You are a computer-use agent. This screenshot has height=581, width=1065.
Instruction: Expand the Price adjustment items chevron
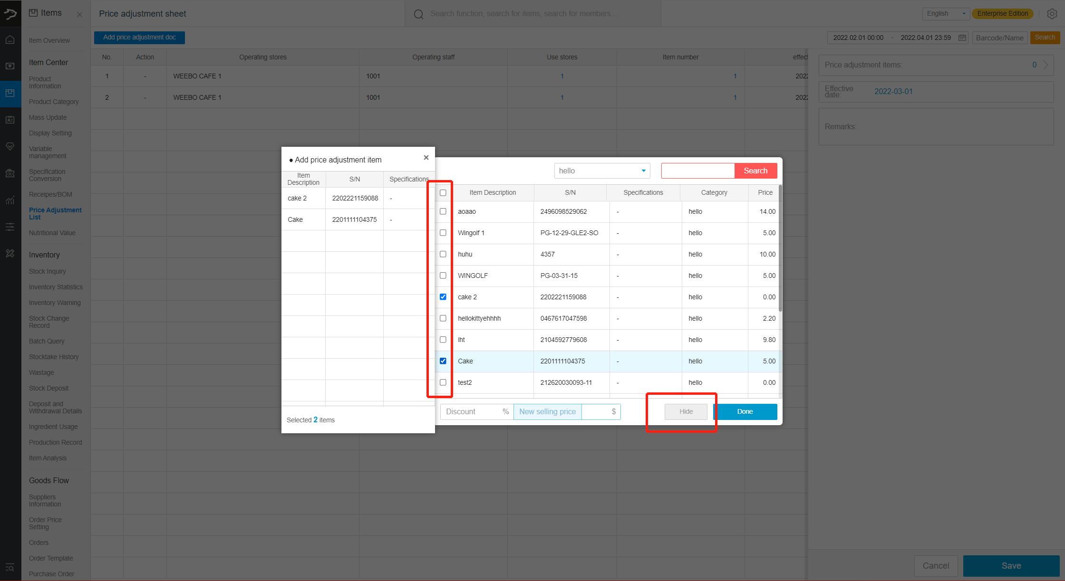[x=1046, y=65]
